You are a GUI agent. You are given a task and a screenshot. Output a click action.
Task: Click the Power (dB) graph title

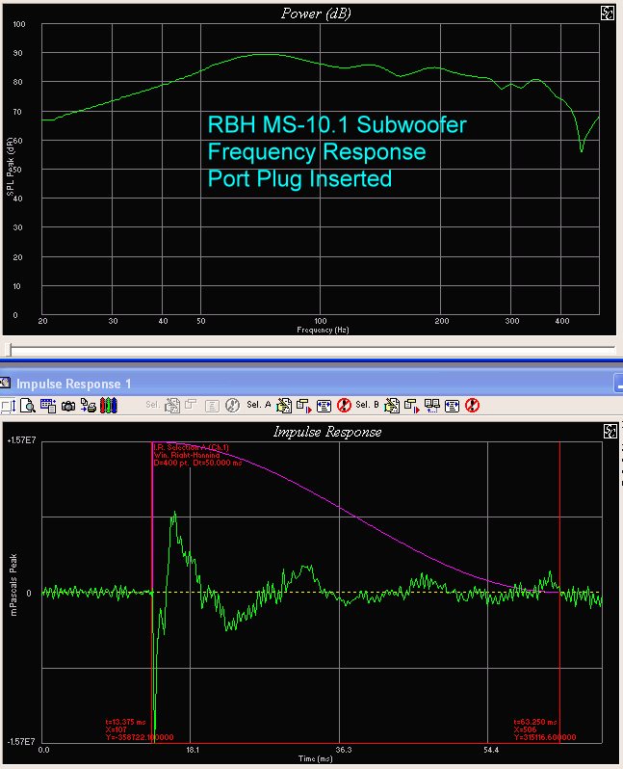point(316,13)
